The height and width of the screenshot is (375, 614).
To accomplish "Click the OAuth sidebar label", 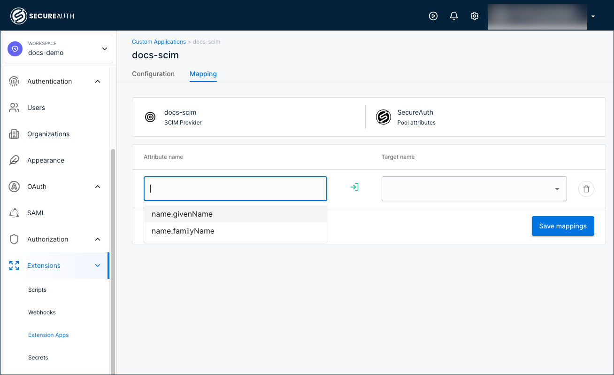I will (x=37, y=187).
